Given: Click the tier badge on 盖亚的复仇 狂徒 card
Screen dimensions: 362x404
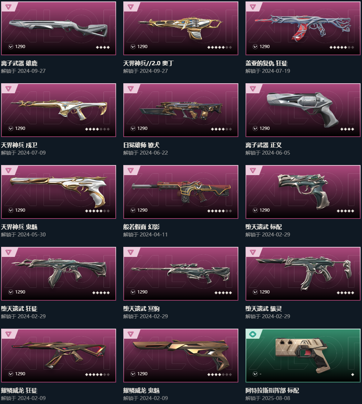Looking at the screenshot, I should point(253,7).
